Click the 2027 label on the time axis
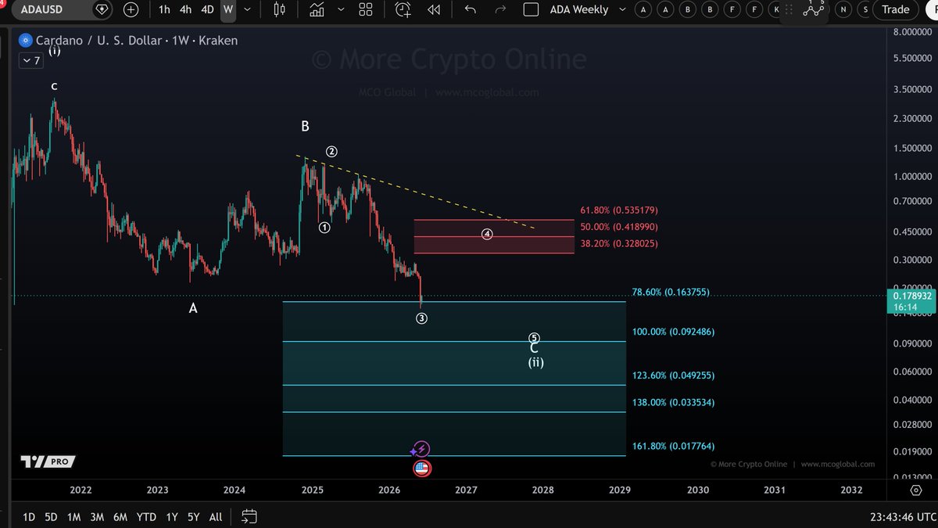This screenshot has height=528, width=938. click(x=466, y=490)
